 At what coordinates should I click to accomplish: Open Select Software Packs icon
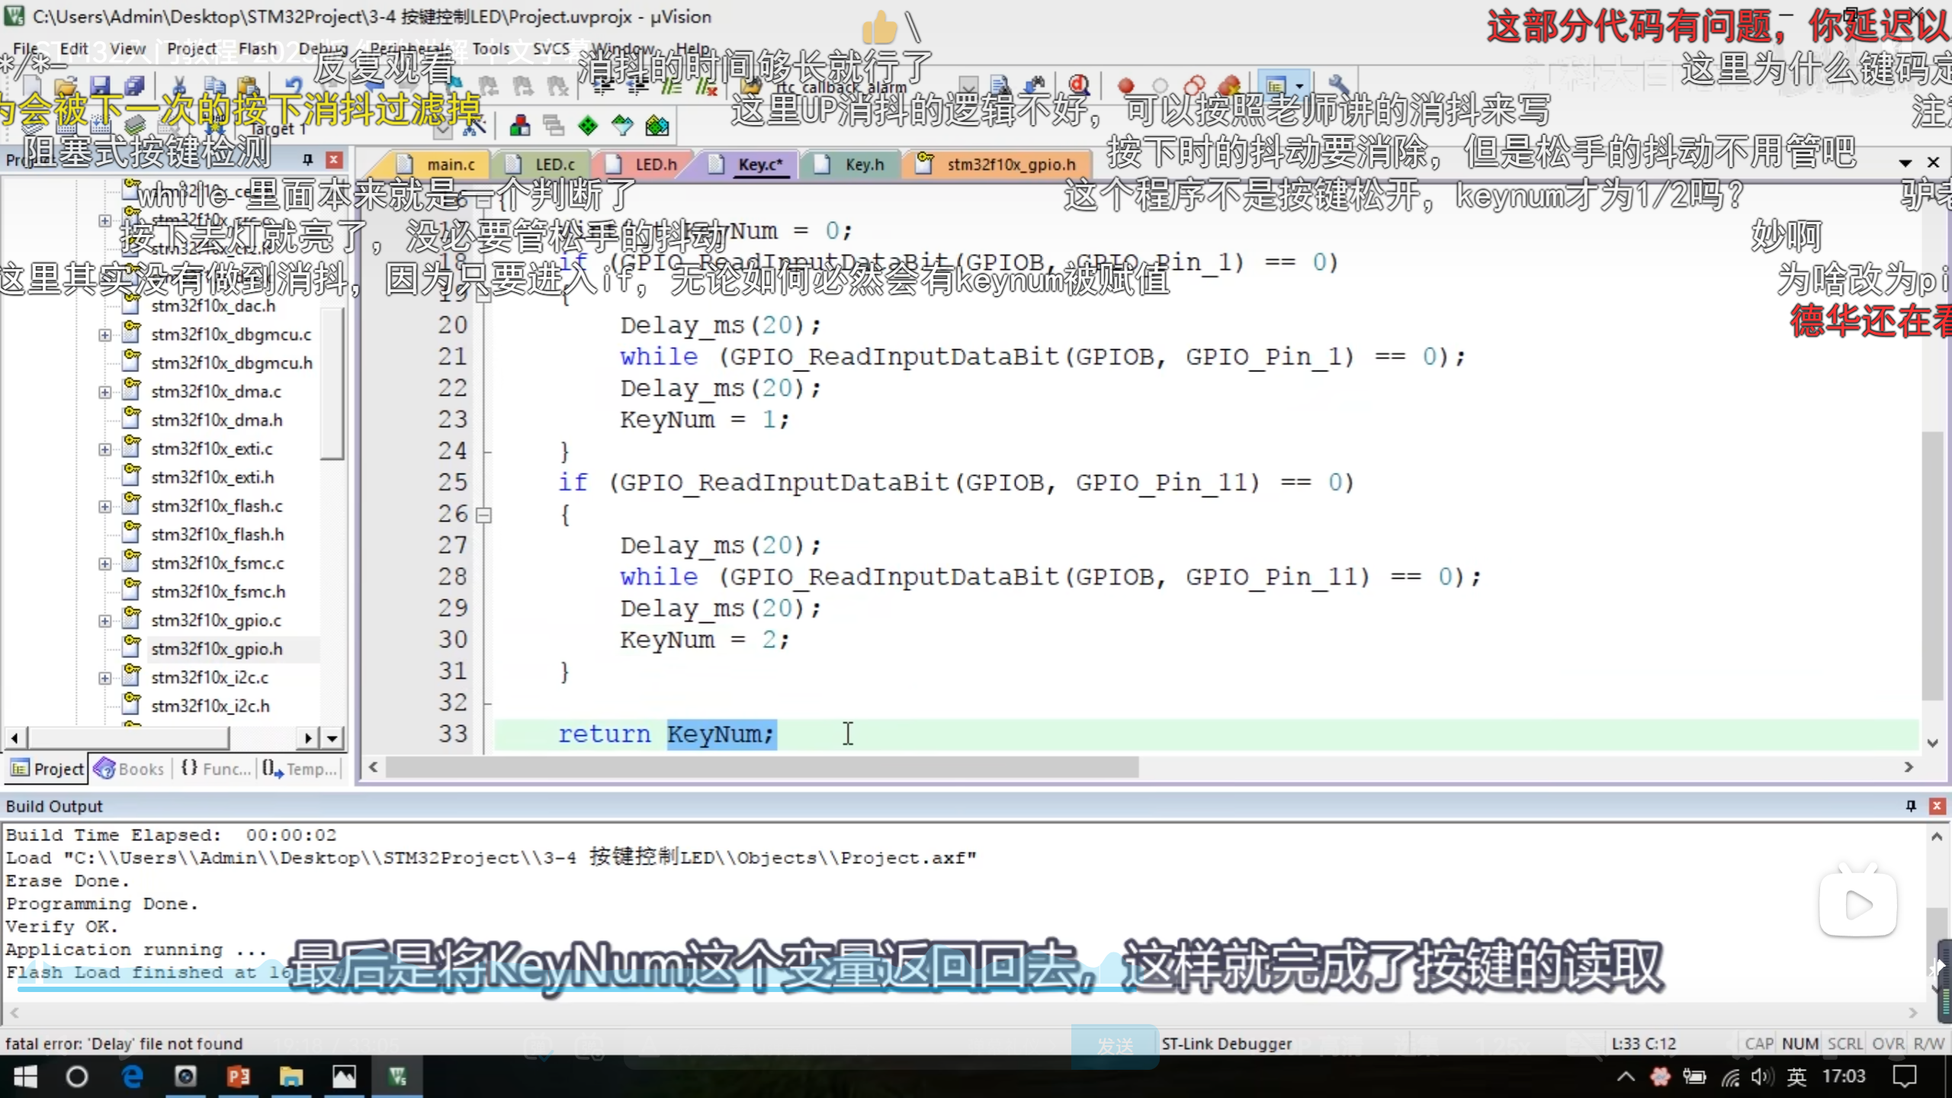[622, 126]
